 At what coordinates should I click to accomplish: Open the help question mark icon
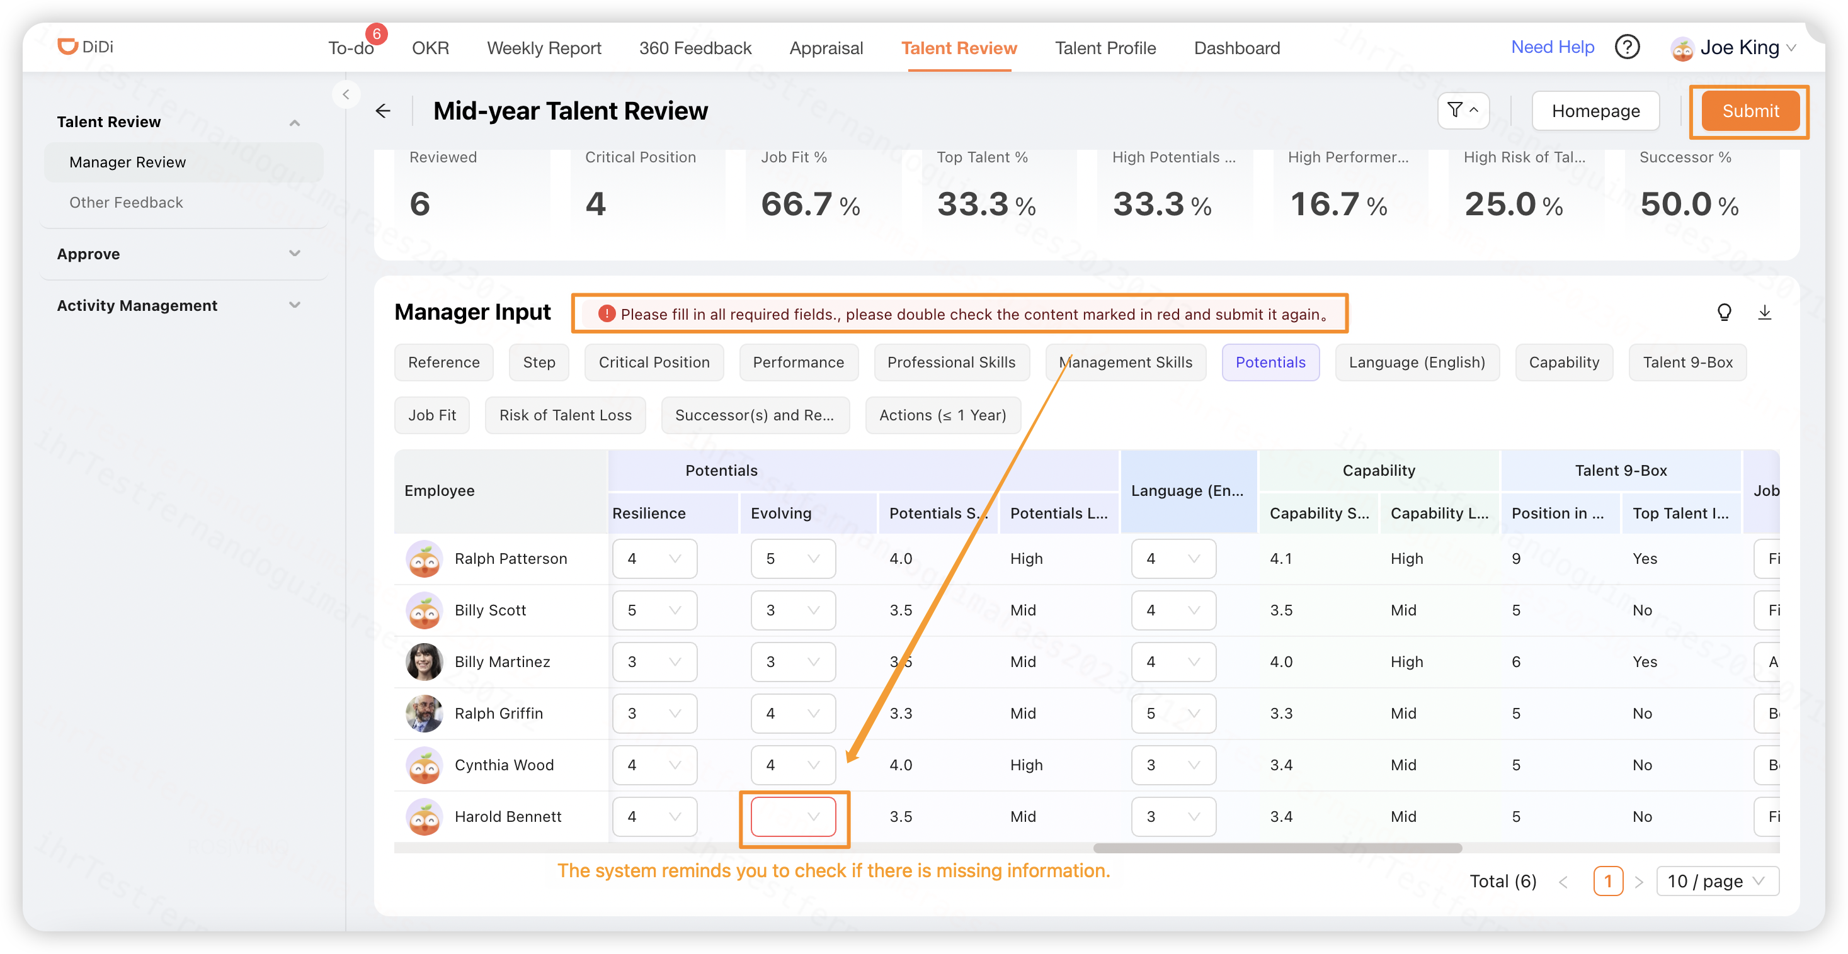tap(1627, 47)
